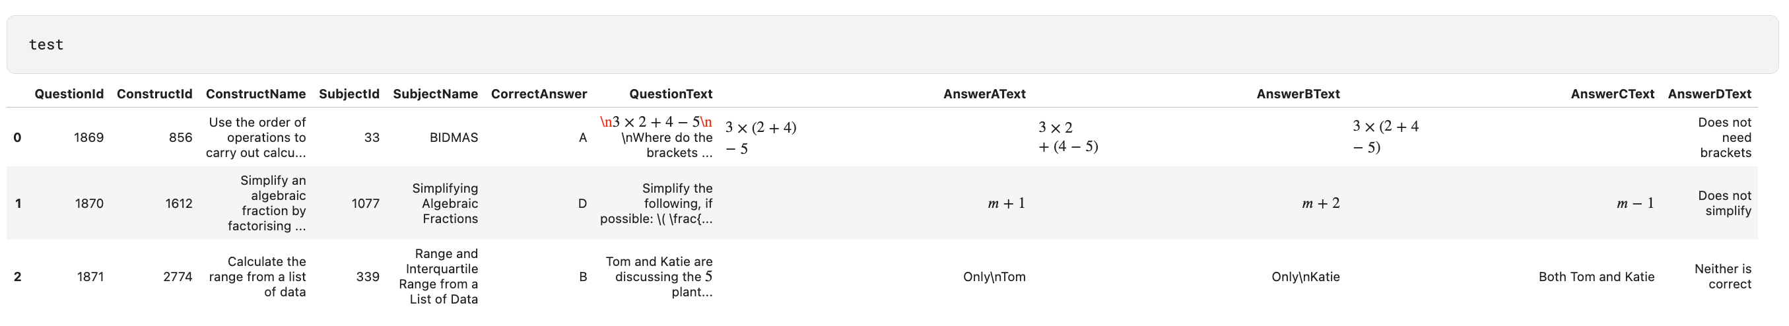Click the QuestionText column header
Image resolution: width=1789 pixels, height=326 pixels.
(x=670, y=94)
